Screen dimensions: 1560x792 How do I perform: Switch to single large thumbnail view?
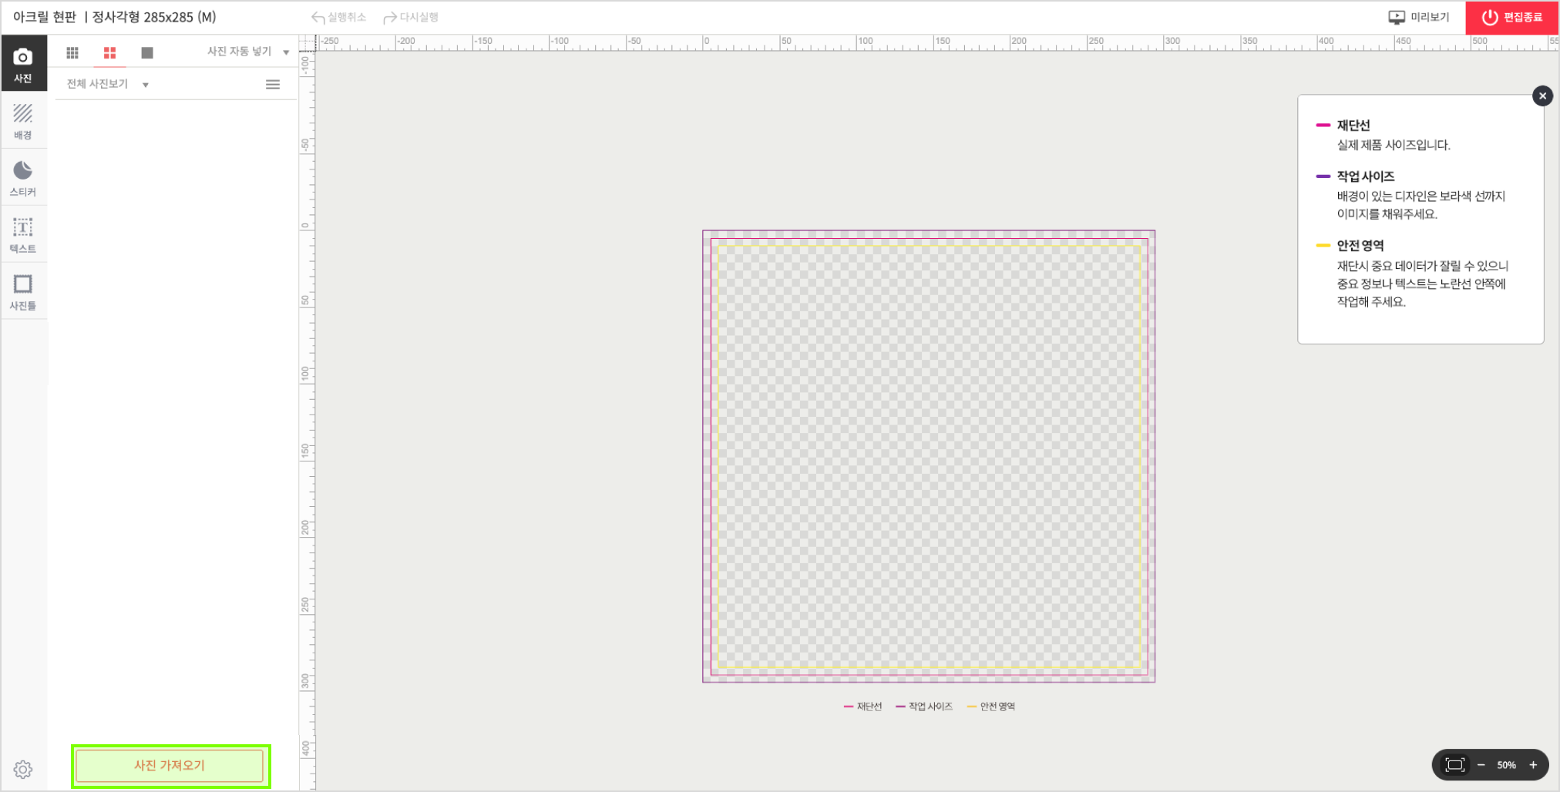(x=147, y=52)
